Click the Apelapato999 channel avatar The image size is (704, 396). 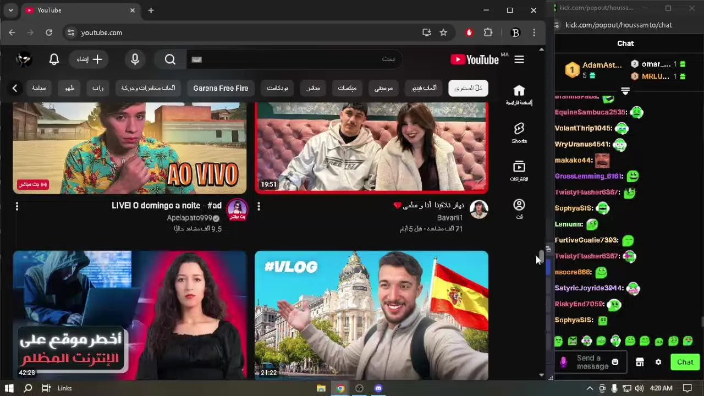(237, 209)
